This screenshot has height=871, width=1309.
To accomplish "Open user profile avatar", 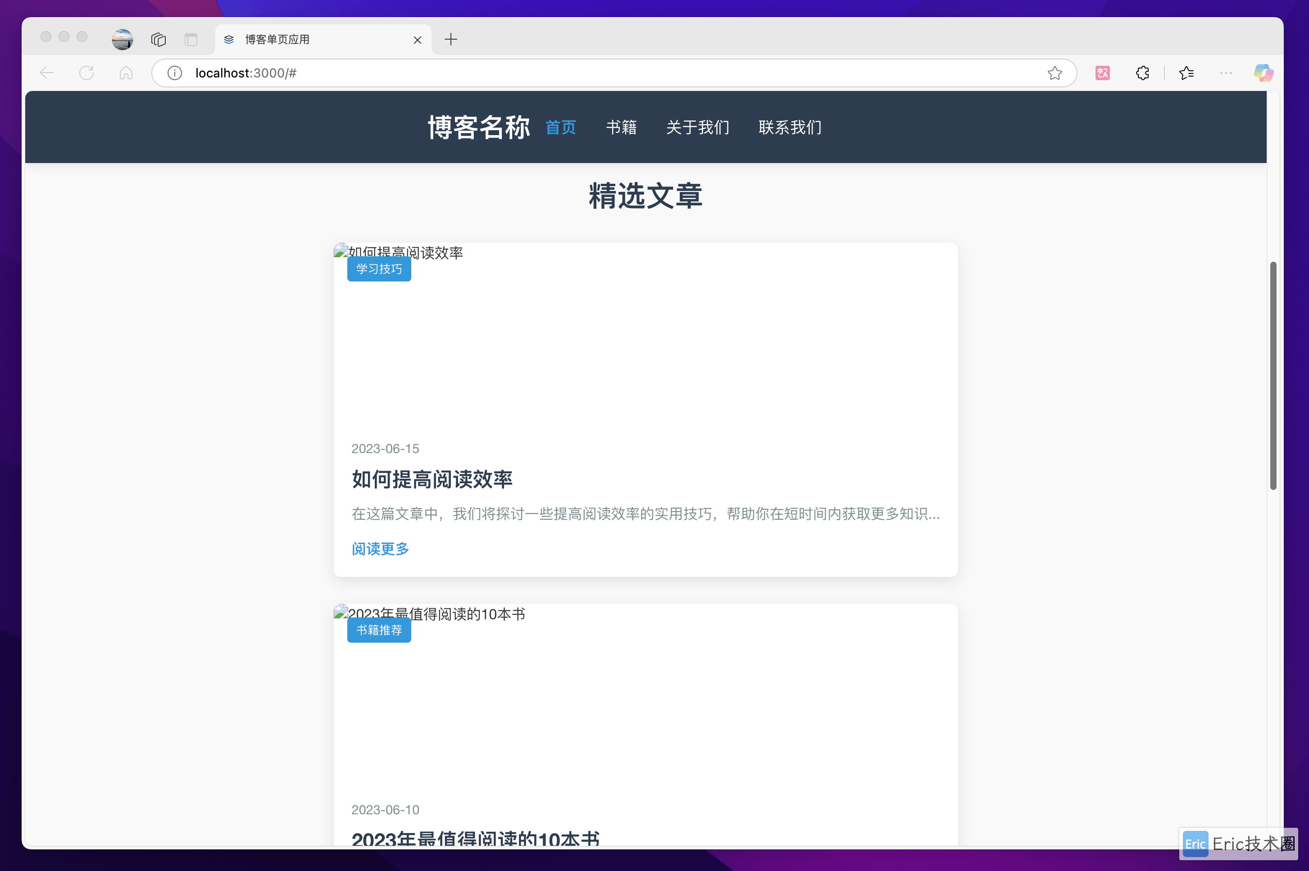I will coord(122,40).
